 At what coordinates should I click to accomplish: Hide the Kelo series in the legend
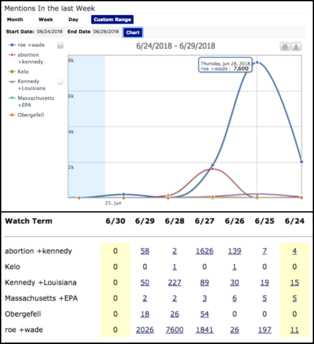pyautogui.click(x=23, y=71)
